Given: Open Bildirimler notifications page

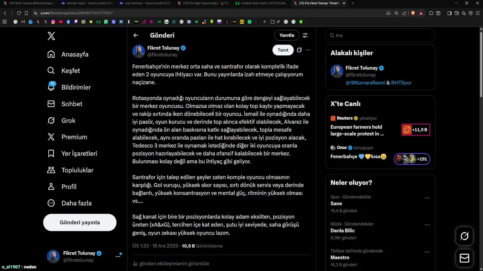Looking at the screenshot, I should coord(69,87).
